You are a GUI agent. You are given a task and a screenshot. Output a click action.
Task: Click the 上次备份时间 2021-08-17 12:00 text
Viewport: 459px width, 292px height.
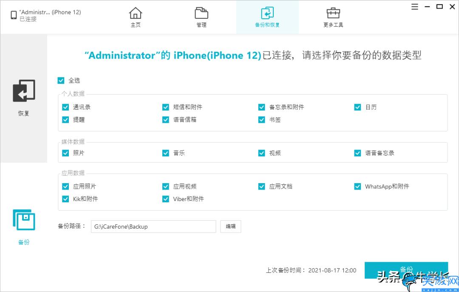click(x=311, y=270)
